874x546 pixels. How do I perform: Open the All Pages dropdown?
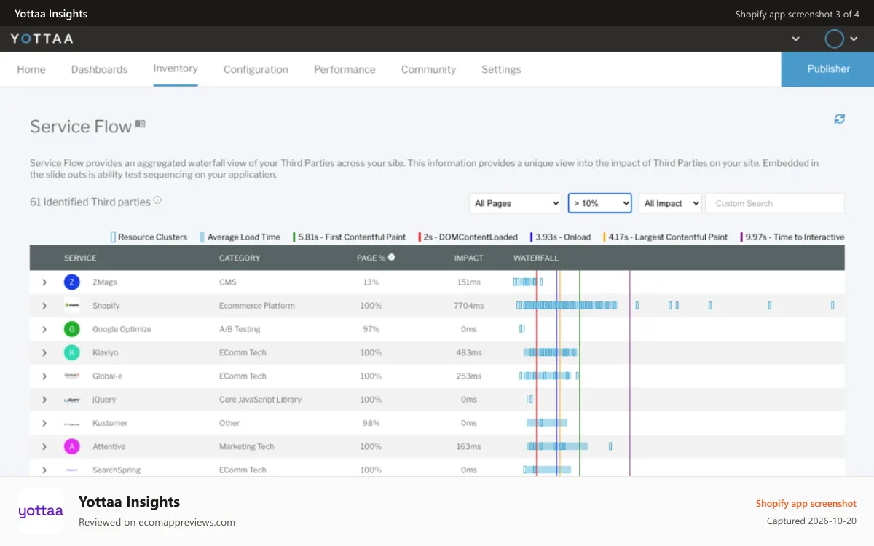click(515, 203)
